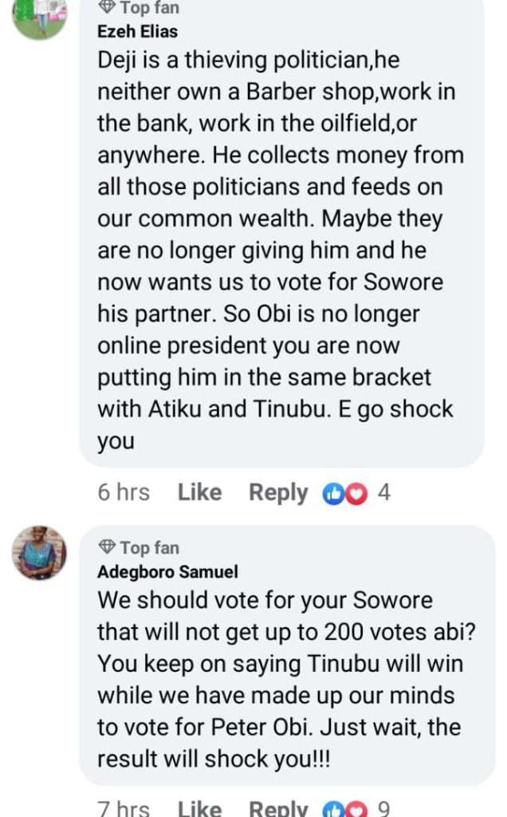Open the Ezeh Elias profile name link
The width and height of the screenshot is (507, 817).
[x=137, y=32]
